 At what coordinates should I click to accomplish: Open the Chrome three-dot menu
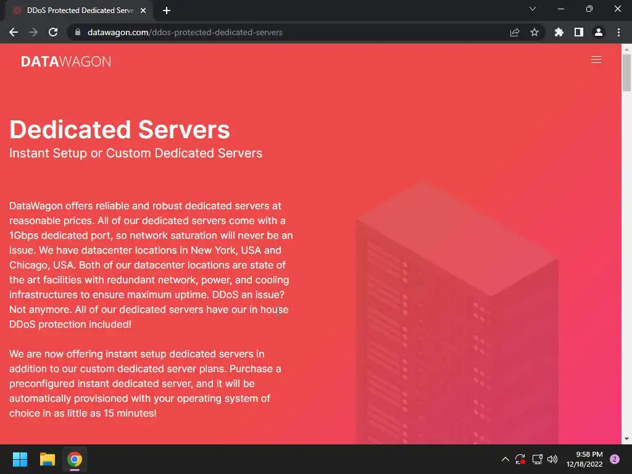tap(618, 32)
